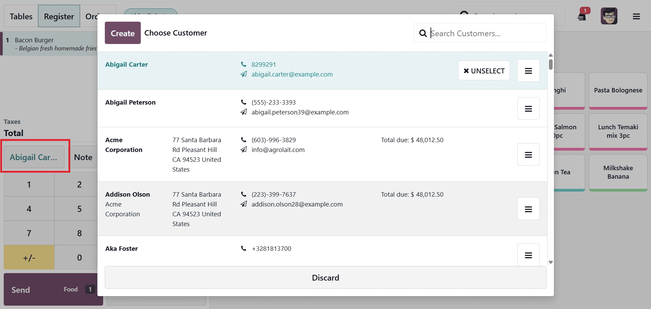Click the Create button to add a customer
The height and width of the screenshot is (309, 651).
(122, 33)
